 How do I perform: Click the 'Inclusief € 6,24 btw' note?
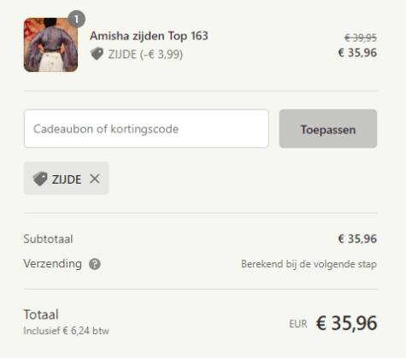click(67, 331)
